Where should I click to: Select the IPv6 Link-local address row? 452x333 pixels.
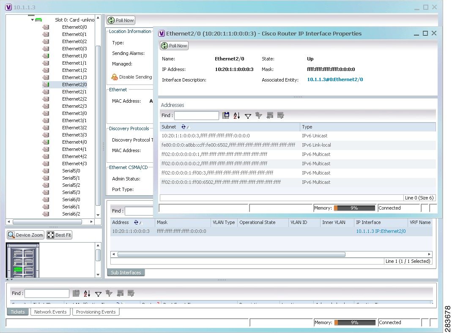298,145
